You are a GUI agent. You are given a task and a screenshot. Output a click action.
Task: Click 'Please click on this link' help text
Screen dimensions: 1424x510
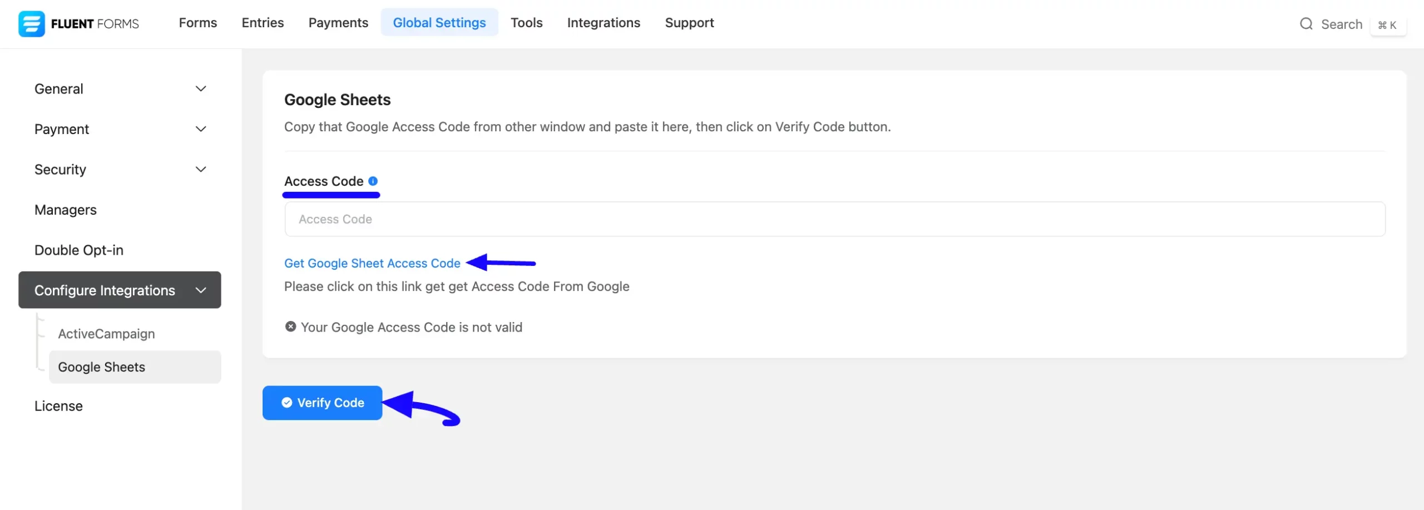pos(457,286)
